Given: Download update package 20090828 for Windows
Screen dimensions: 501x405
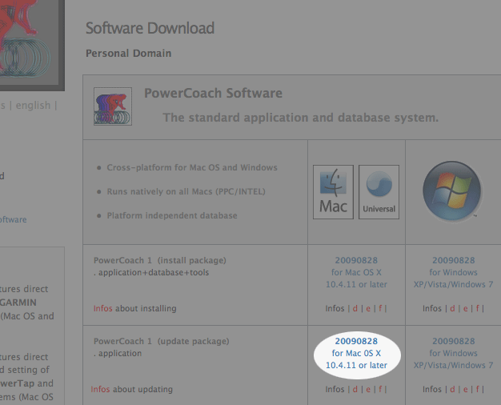Looking at the screenshot, I should pyautogui.click(x=454, y=353).
